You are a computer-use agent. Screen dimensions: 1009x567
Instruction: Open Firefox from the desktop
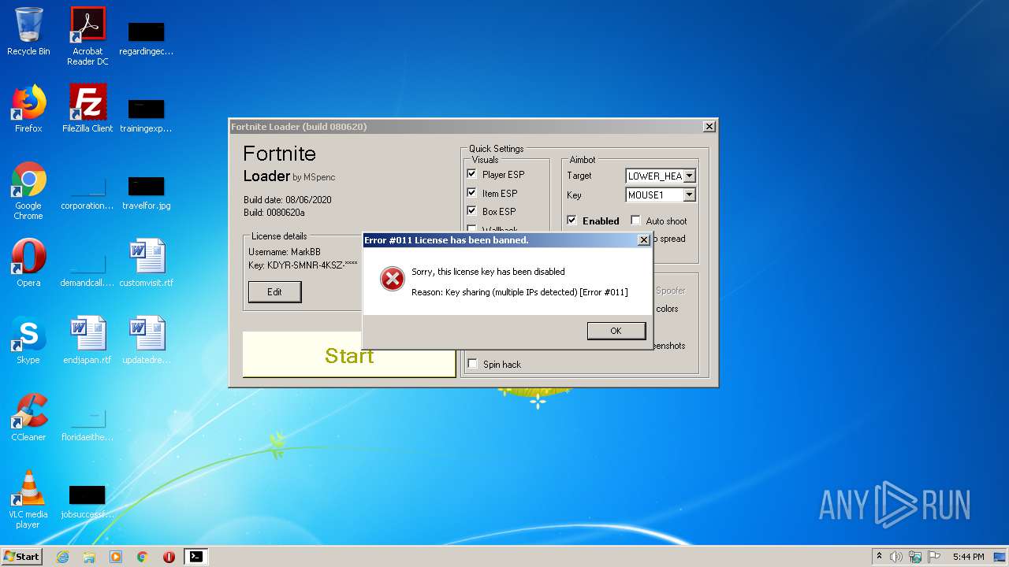pos(28,109)
